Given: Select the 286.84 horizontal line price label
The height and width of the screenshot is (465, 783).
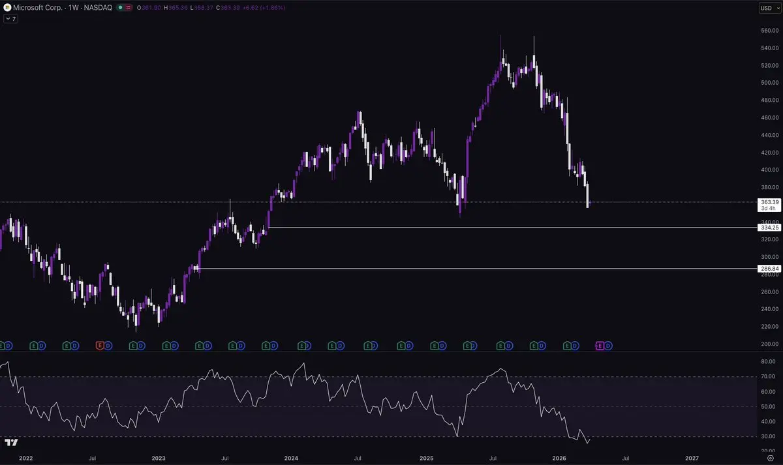Looking at the screenshot, I should coord(769,269).
